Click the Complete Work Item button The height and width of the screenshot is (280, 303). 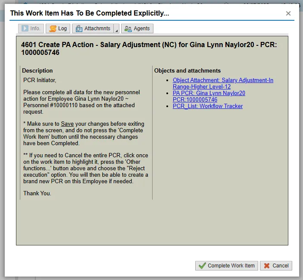click(226, 266)
